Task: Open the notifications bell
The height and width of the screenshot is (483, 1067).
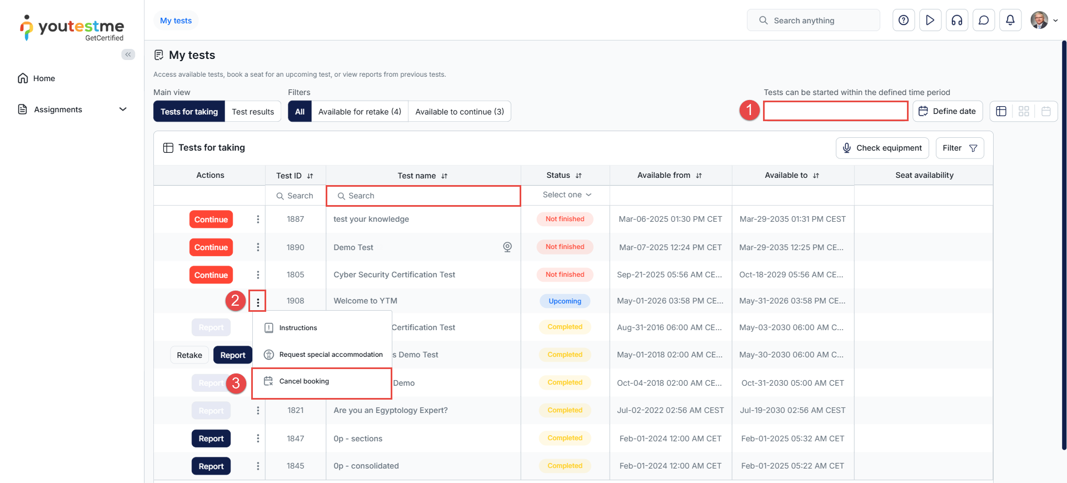Action: pyautogui.click(x=1010, y=21)
